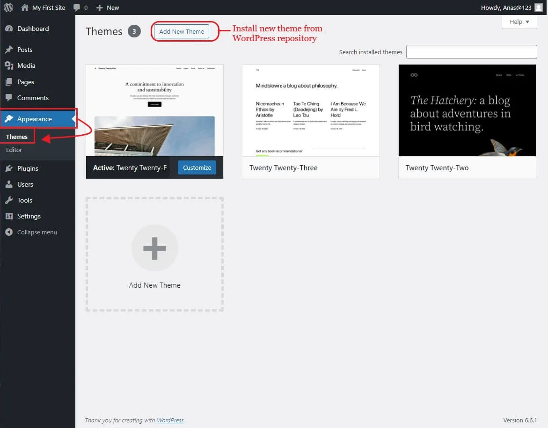Click the plus icon next to New
The image size is (548, 428).
click(x=100, y=7)
